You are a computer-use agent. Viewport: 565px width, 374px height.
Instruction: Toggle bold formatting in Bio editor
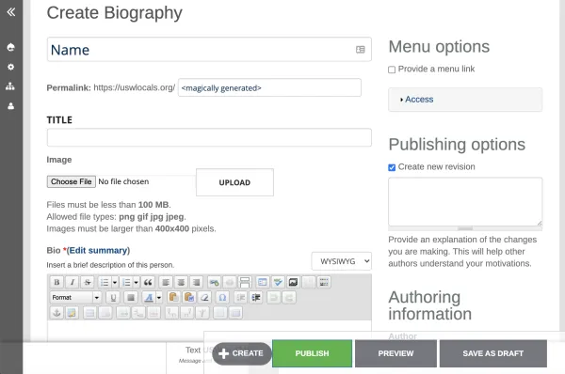(x=56, y=282)
